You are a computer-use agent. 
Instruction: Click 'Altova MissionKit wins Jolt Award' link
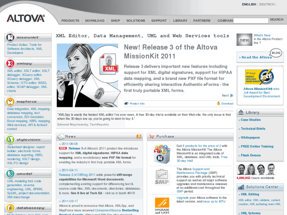click(262, 93)
